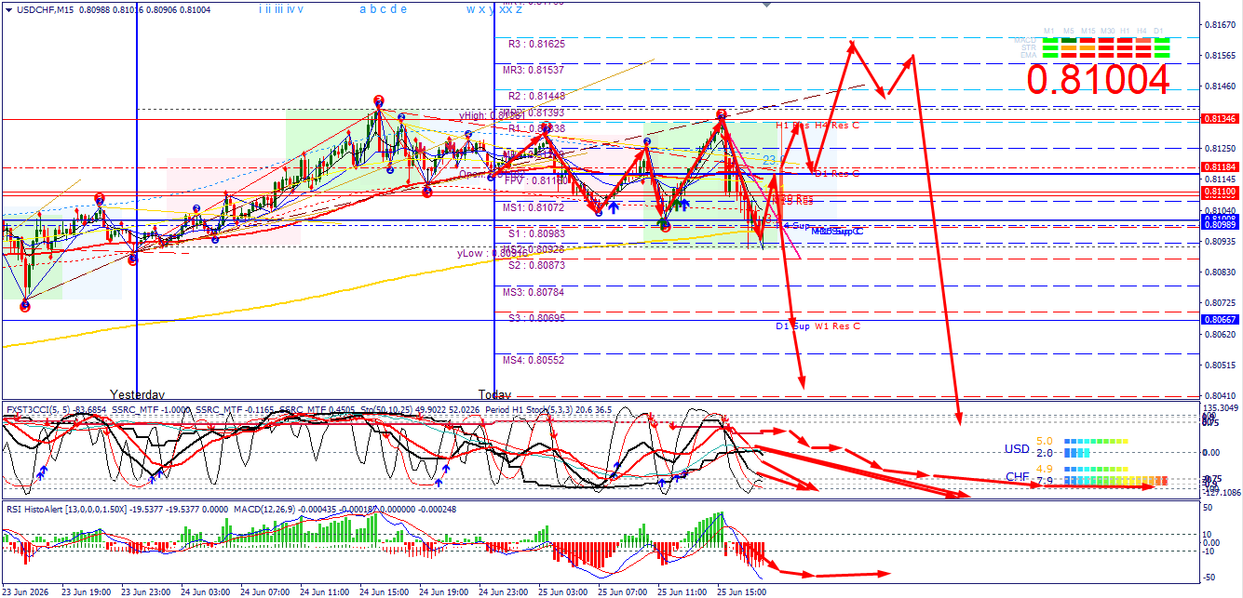
Task: Click the Yesterday period separator label
Action: click(137, 394)
